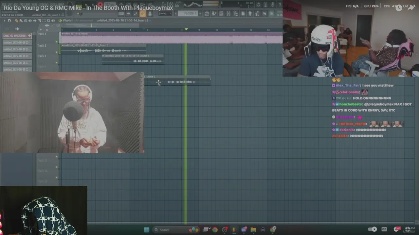
Task: Select second untitled_2025-08-18 clip in picker list
Action: point(17,49)
